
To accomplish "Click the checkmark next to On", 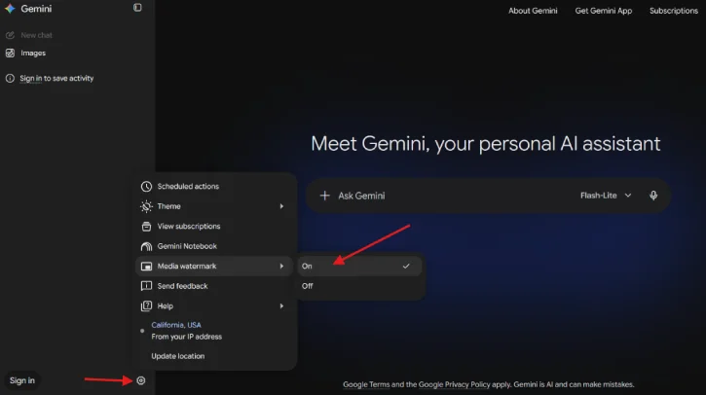I will (406, 267).
